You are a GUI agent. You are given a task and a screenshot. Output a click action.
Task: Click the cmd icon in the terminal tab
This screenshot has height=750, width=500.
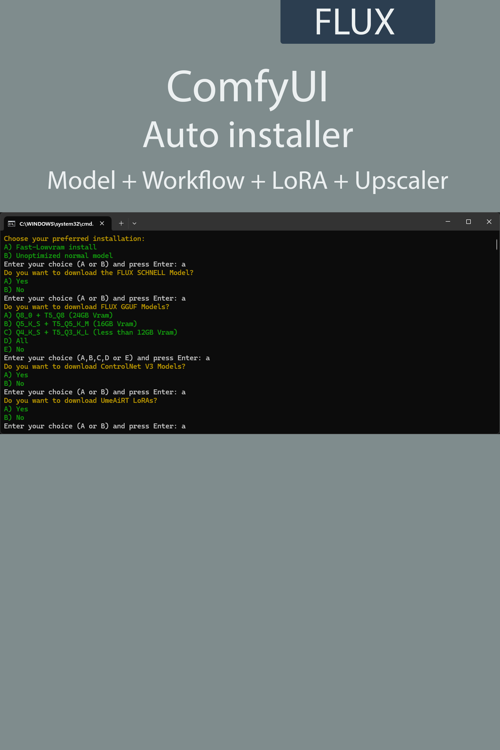[x=11, y=224]
